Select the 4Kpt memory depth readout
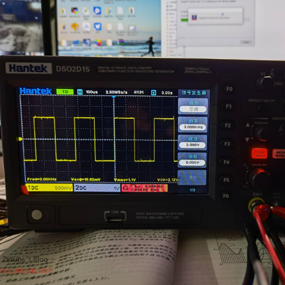Image resolution: width=285 pixels, height=285 pixels. [x=139, y=92]
